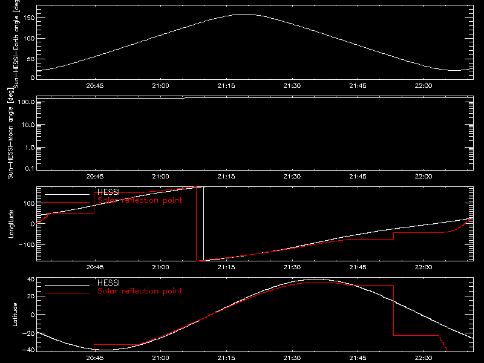This screenshot has width=484, height=363.
Task: Click the '40' tick on Latitude plot
Action: pyautogui.click(x=31, y=280)
